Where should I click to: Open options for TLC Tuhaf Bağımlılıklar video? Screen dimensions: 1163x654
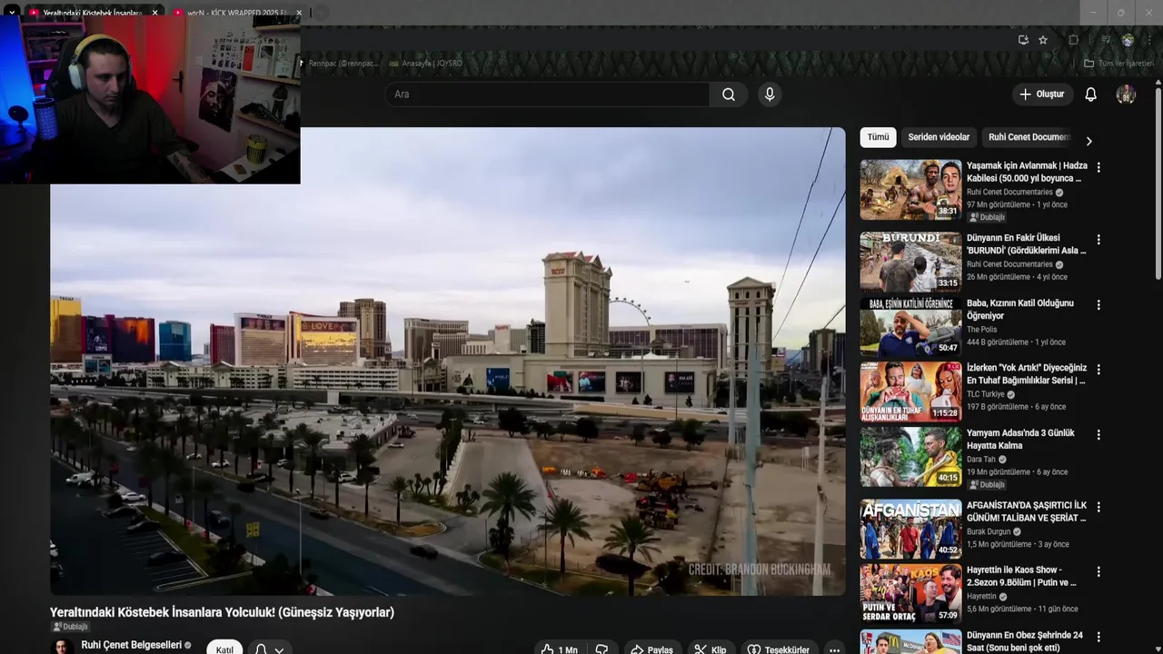coord(1098,370)
